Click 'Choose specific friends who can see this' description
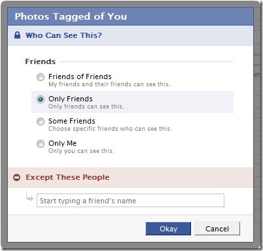Screen dimensions: 263x251 (110, 129)
